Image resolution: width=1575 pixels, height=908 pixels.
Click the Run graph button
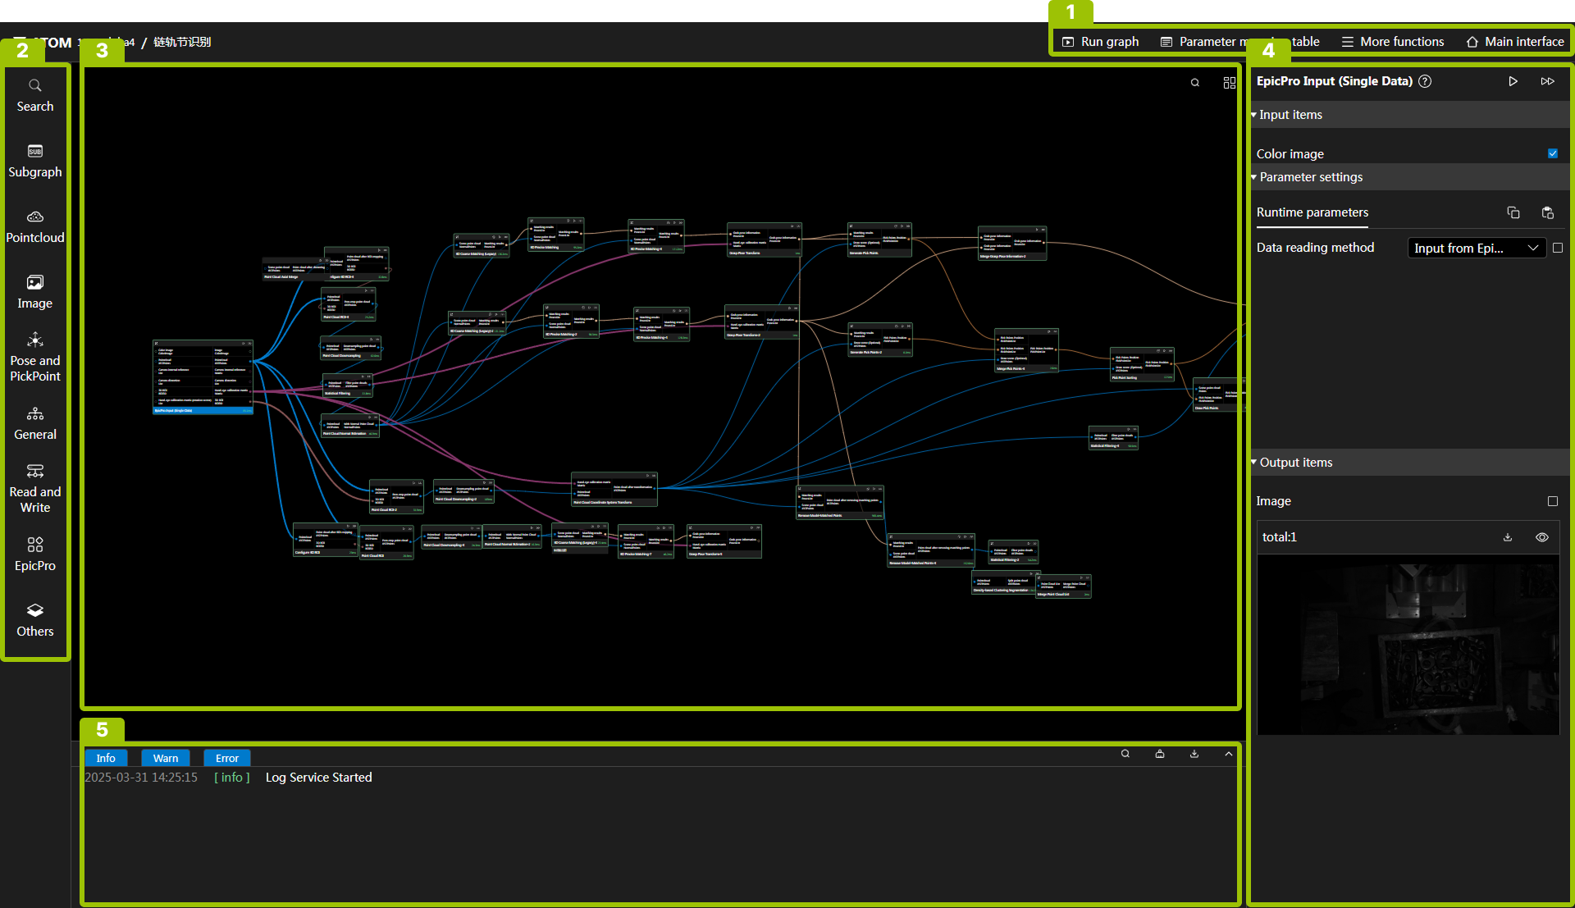[1100, 42]
